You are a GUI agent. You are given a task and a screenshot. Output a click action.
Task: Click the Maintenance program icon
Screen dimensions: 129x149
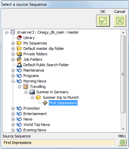[x=19, y=70]
